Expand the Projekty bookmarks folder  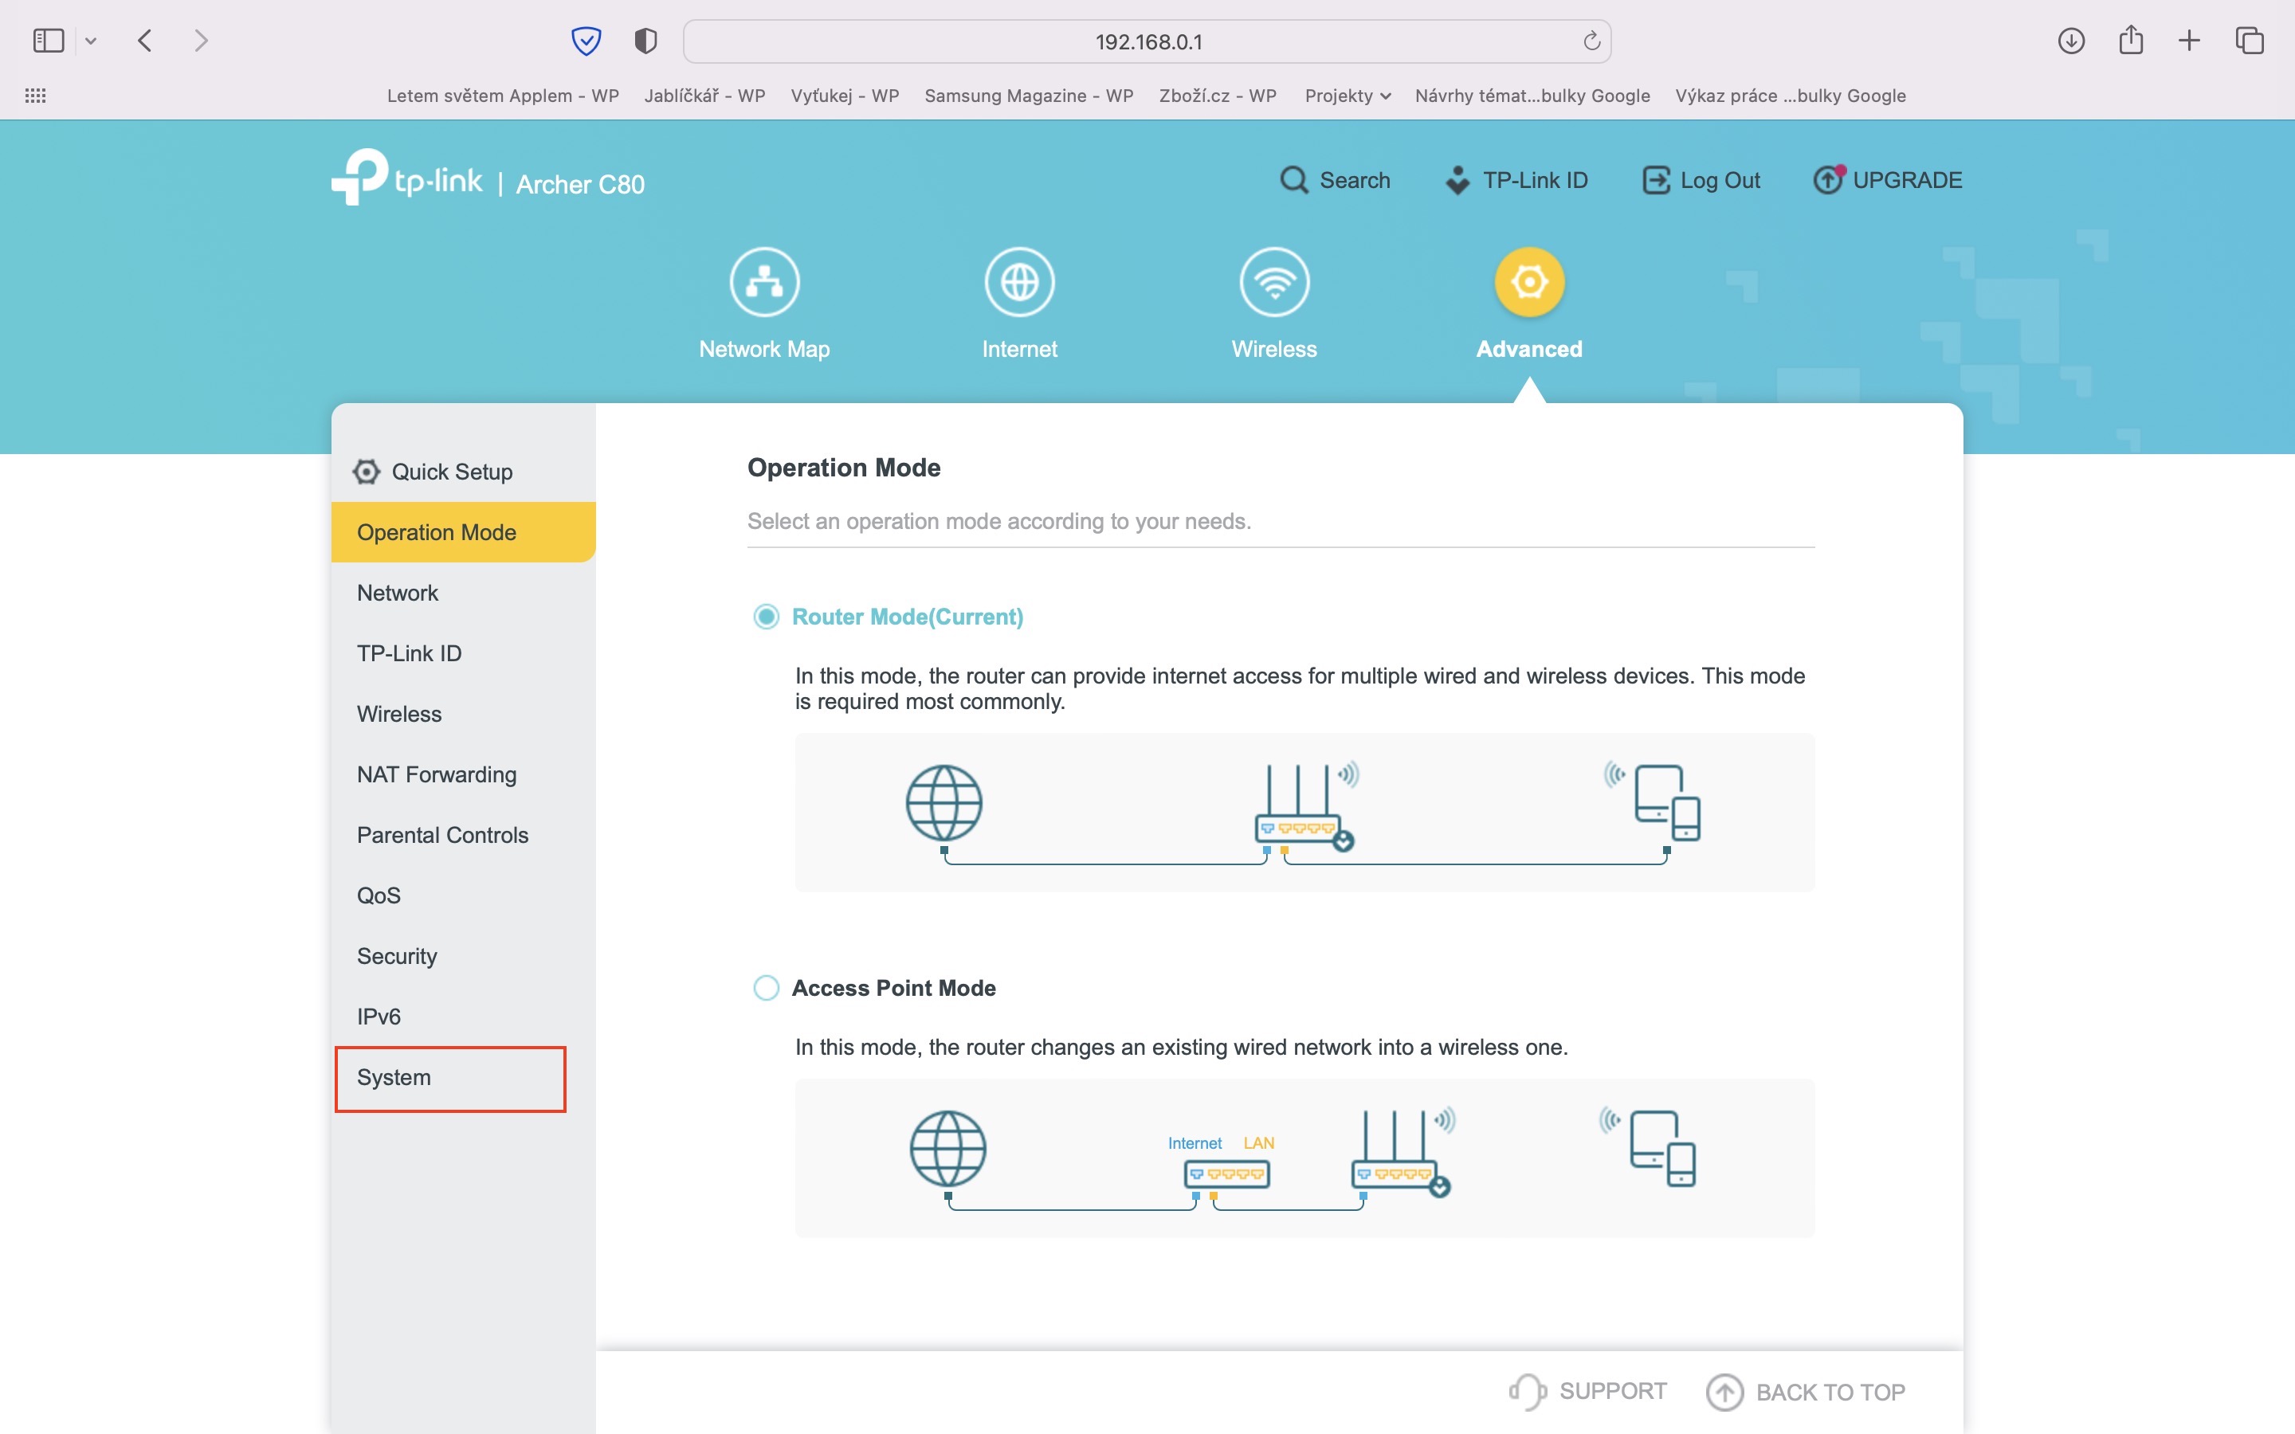coord(1347,96)
